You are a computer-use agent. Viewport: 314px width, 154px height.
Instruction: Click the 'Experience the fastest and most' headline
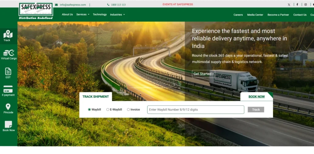233,31
